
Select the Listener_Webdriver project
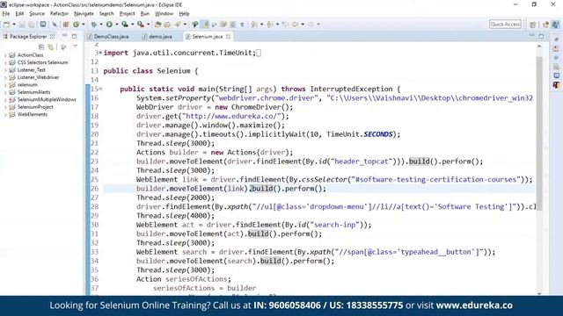38,77
